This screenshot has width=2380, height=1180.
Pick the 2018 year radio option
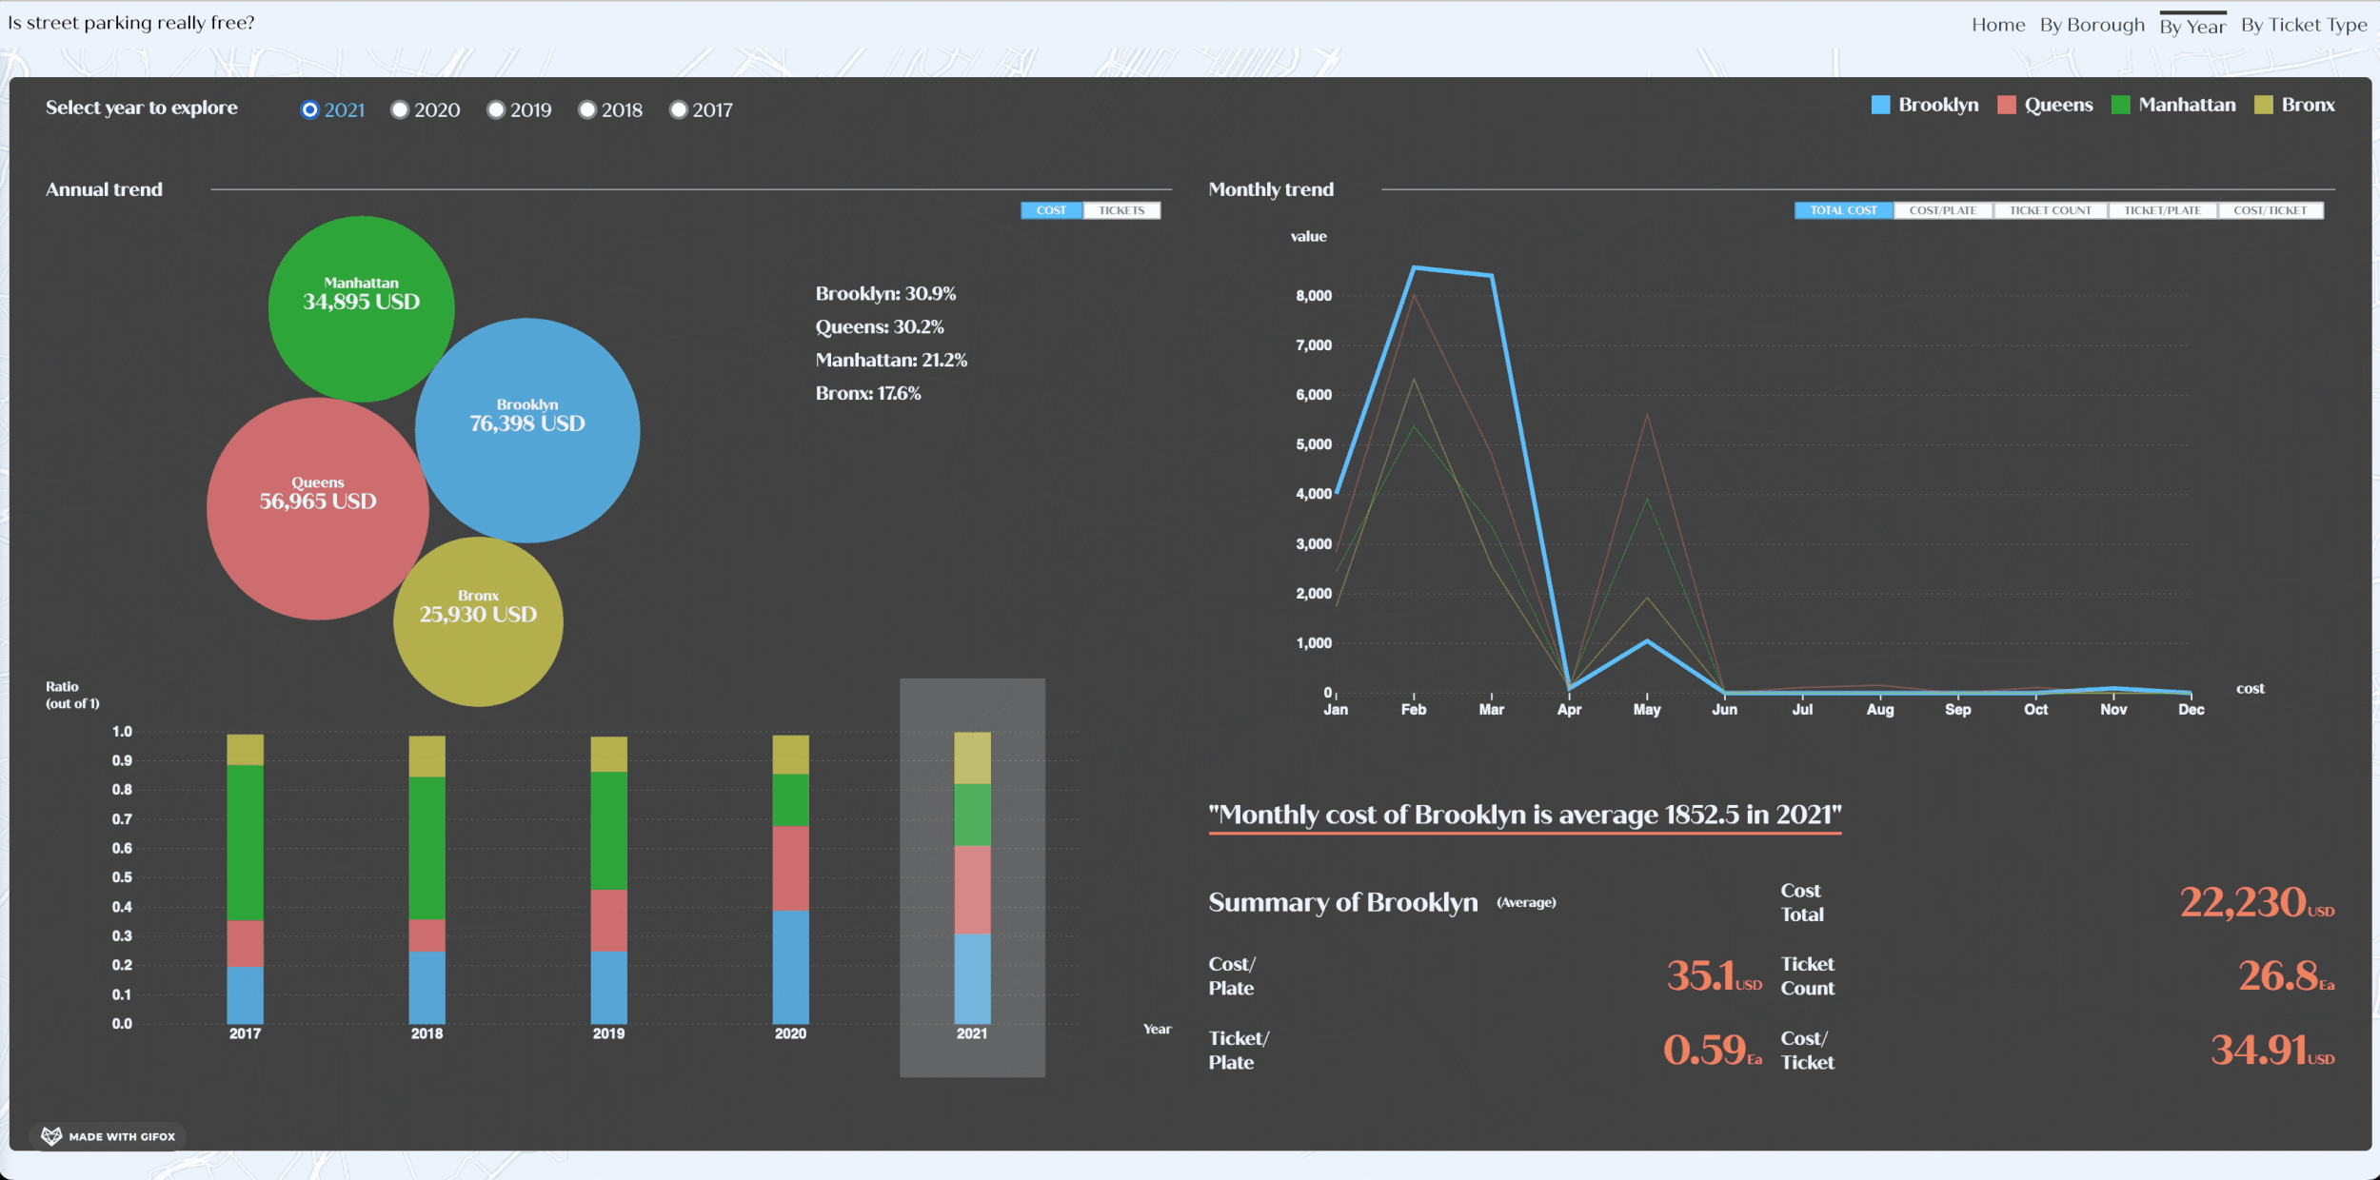coord(587,110)
